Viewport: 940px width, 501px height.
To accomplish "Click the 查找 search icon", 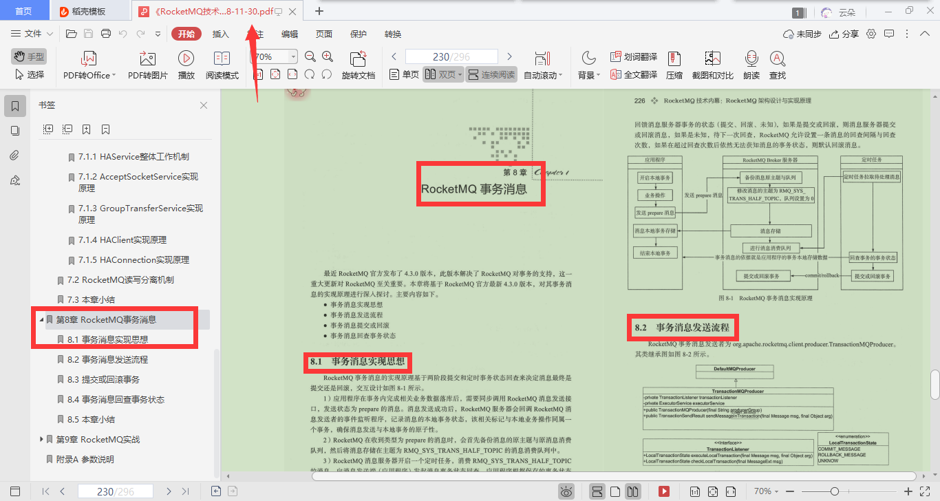I will coord(777,58).
